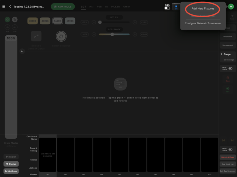Click the CCT: 5600K value label
Screen dimensions: 237x177
point(114,29)
